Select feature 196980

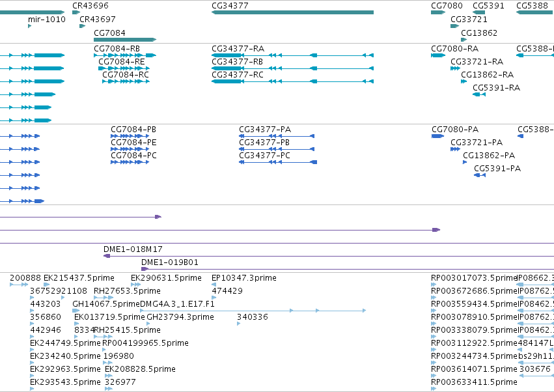(x=118, y=356)
